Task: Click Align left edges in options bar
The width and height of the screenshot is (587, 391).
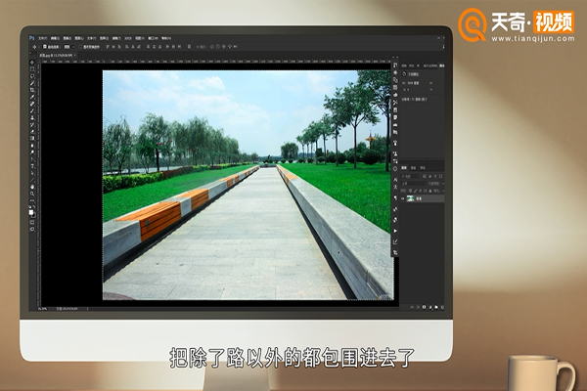Action: click(126, 47)
